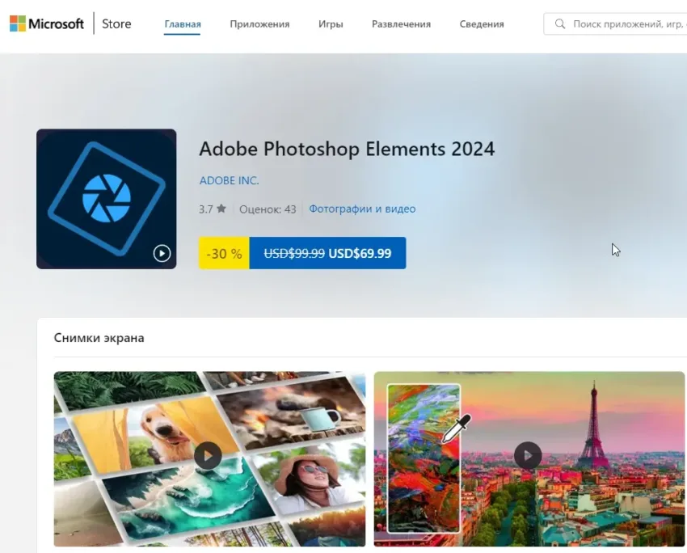
Task: Open the Развлечения menu
Action: (401, 24)
